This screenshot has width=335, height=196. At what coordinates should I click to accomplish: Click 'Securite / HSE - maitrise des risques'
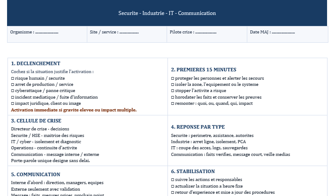tap(48, 136)
